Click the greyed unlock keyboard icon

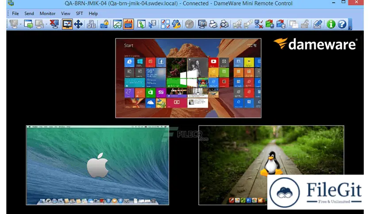tap(305, 24)
